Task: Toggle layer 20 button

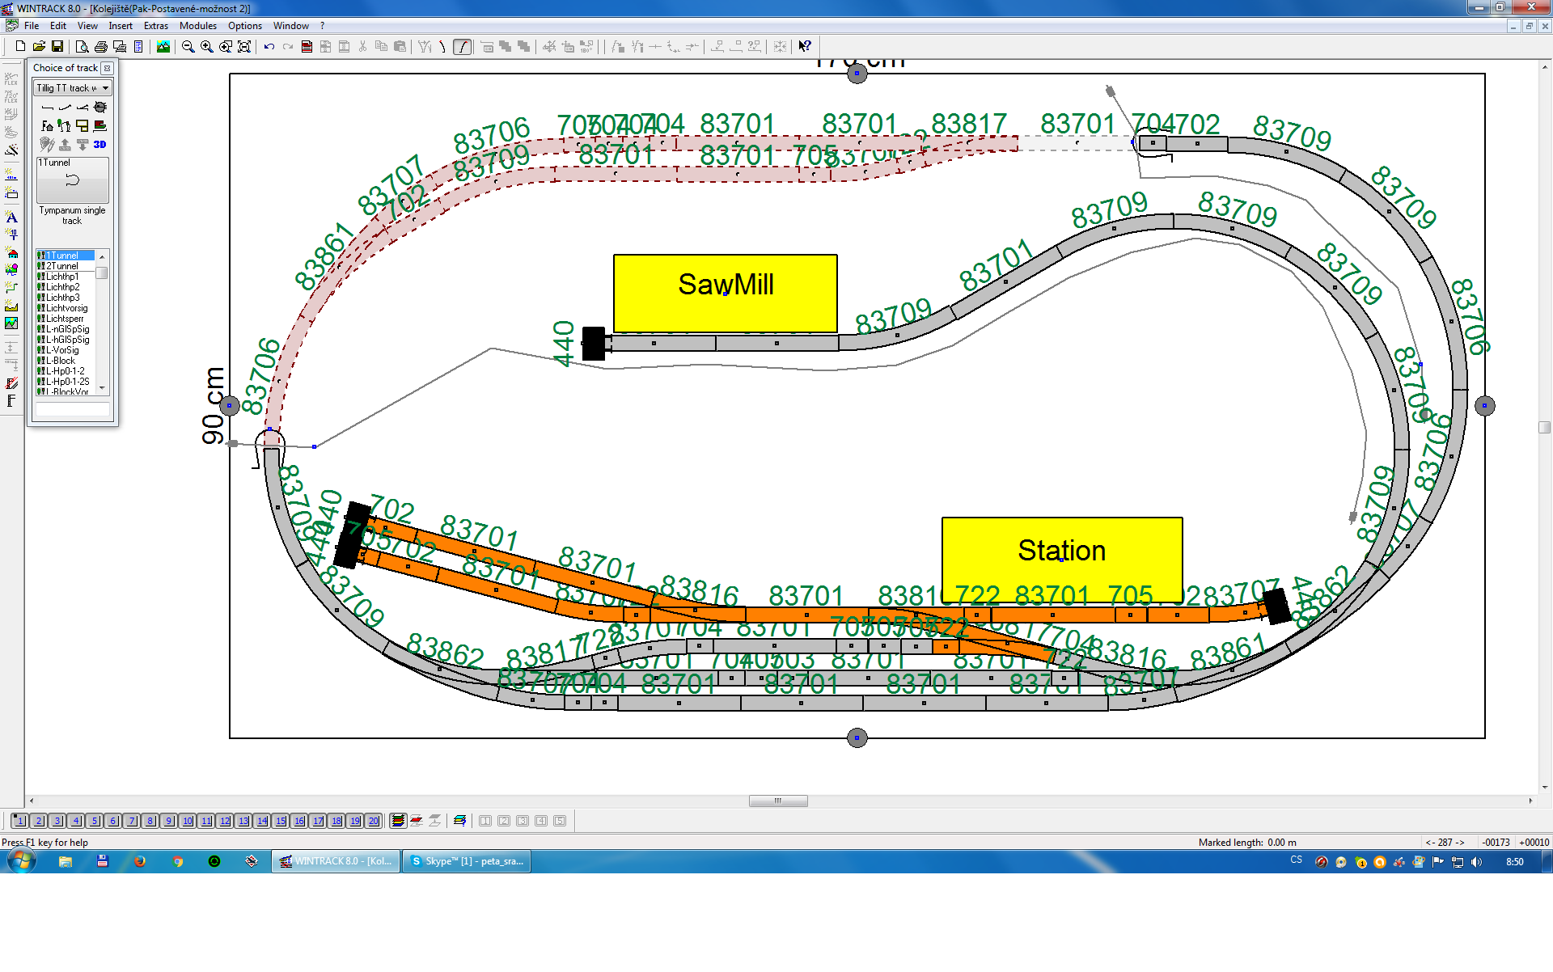Action: point(373,821)
